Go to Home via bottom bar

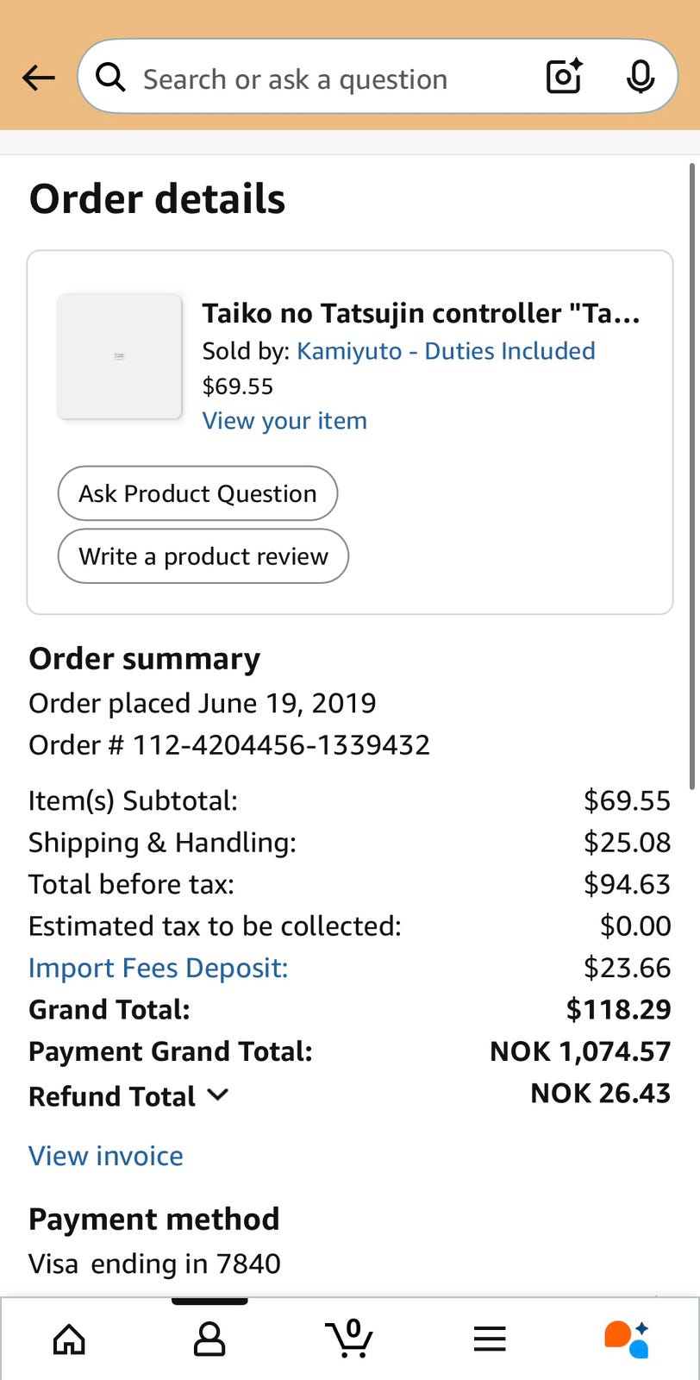pyautogui.click(x=70, y=1339)
